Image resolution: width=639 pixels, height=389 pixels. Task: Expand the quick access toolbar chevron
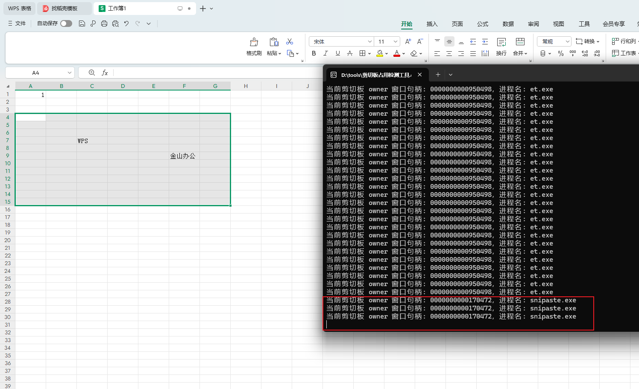point(149,23)
